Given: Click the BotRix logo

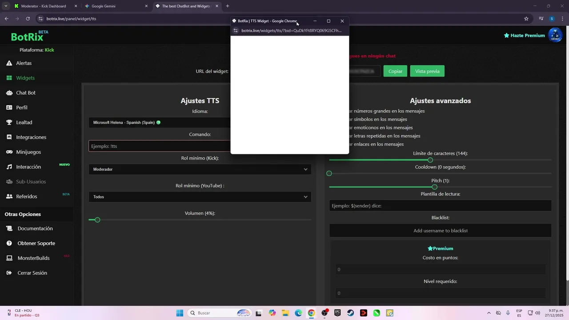Looking at the screenshot, I should pyautogui.click(x=27, y=36).
